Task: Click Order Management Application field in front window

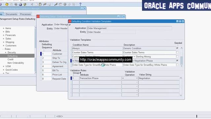Action: [129, 28]
